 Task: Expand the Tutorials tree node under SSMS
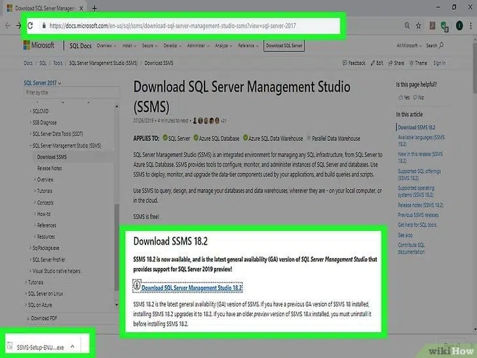click(45, 190)
